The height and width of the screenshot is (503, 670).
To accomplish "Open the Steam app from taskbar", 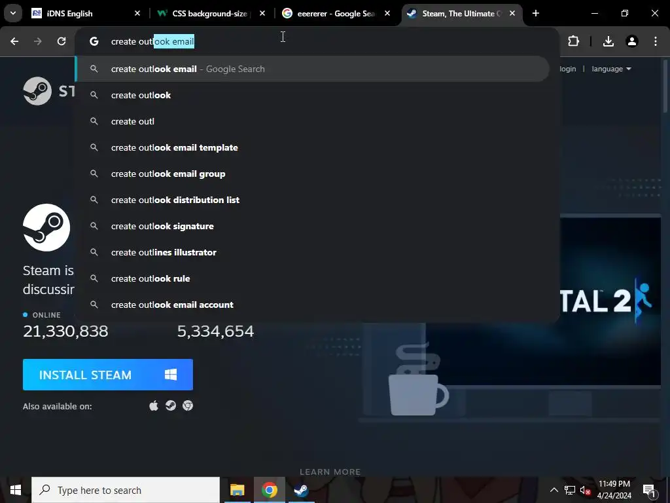I will pyautogui.click(x=301, y=490).
